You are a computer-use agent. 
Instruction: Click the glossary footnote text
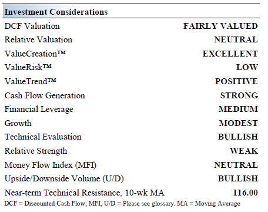point(122,203)
